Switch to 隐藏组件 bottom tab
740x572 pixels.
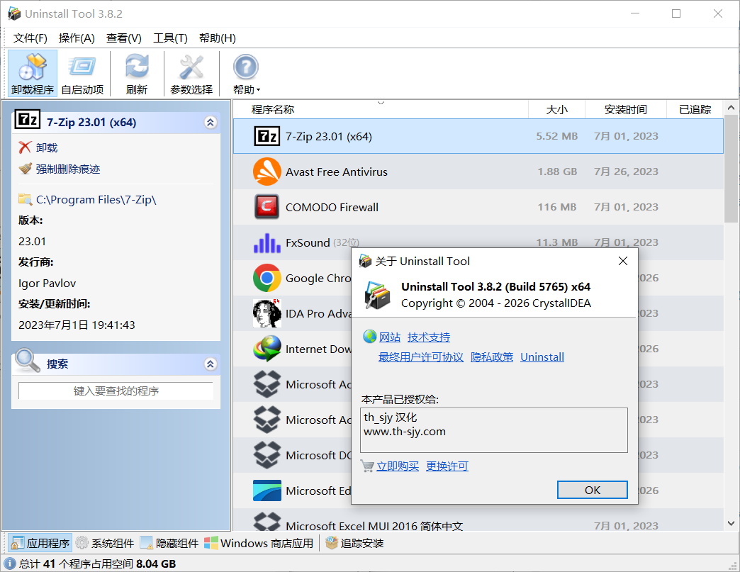click(x=169, y=543)
